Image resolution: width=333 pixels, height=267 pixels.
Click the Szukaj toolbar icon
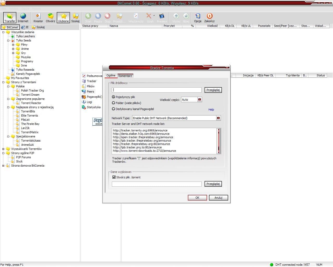(75, 17)
